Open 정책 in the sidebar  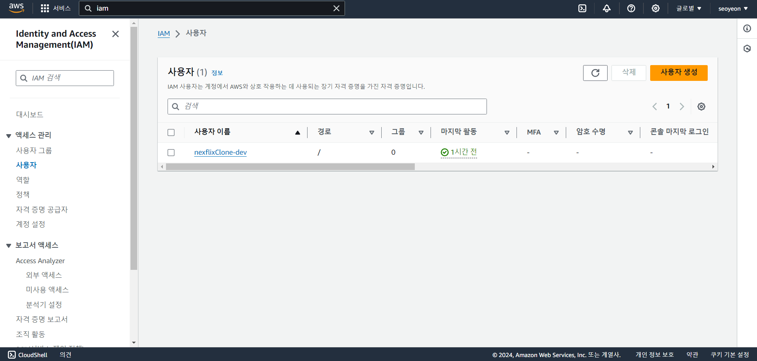pos(23,194)
